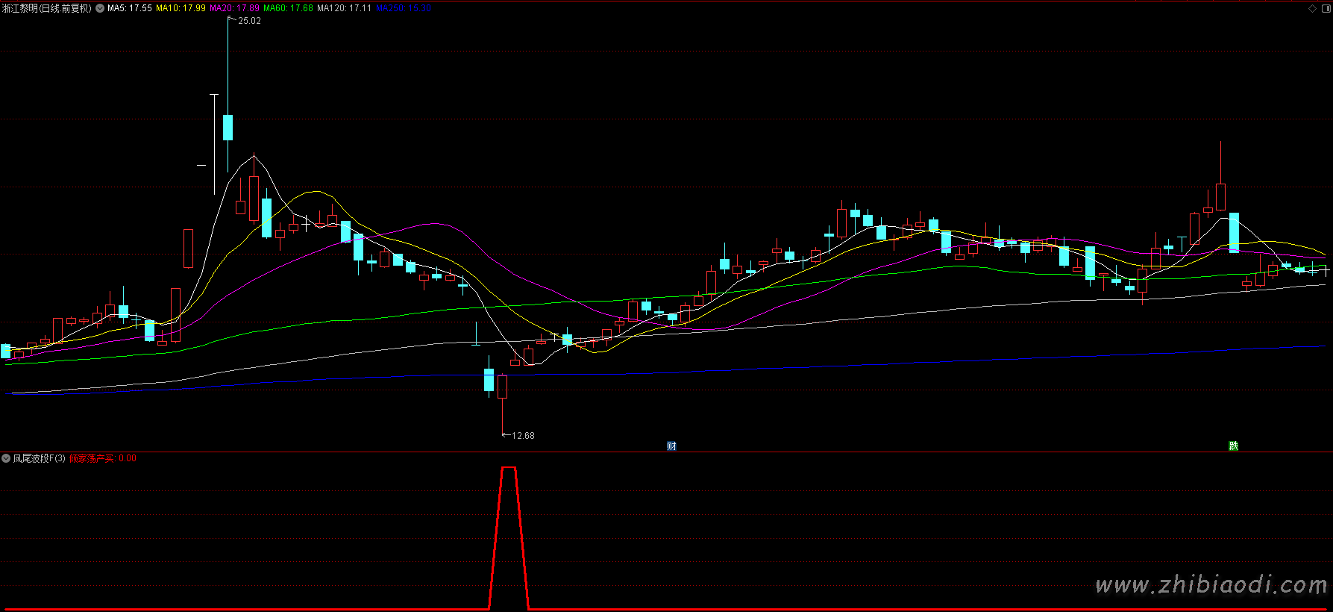Click the 12.68 low price label

(523, 436)
